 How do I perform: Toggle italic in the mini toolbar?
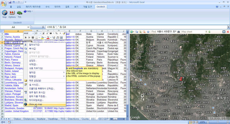tap(29, 38)
